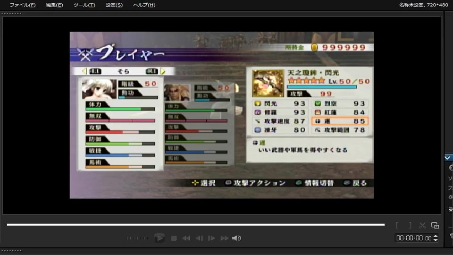Set mark-in with left bracket icon
The height and width of the screenshot is (255, 453).
click(397, 225)
